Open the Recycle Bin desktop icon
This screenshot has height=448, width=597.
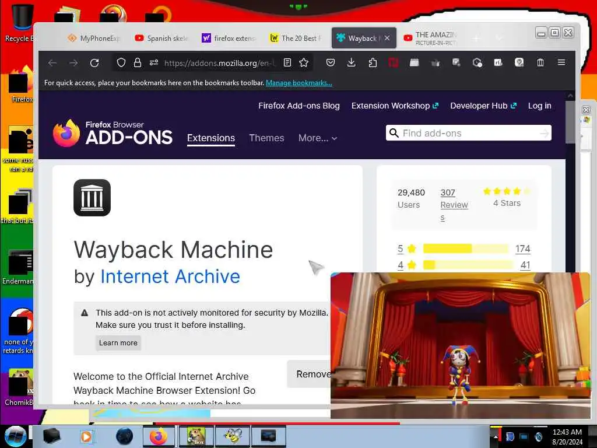click(x=19, y=22)
